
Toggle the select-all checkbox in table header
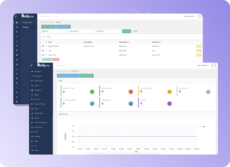[x=46, y=42]
